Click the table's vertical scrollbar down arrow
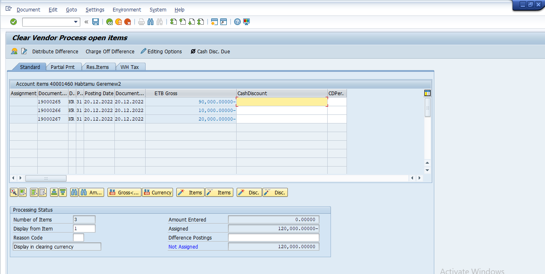545x274 pixels. pos(427,170)
